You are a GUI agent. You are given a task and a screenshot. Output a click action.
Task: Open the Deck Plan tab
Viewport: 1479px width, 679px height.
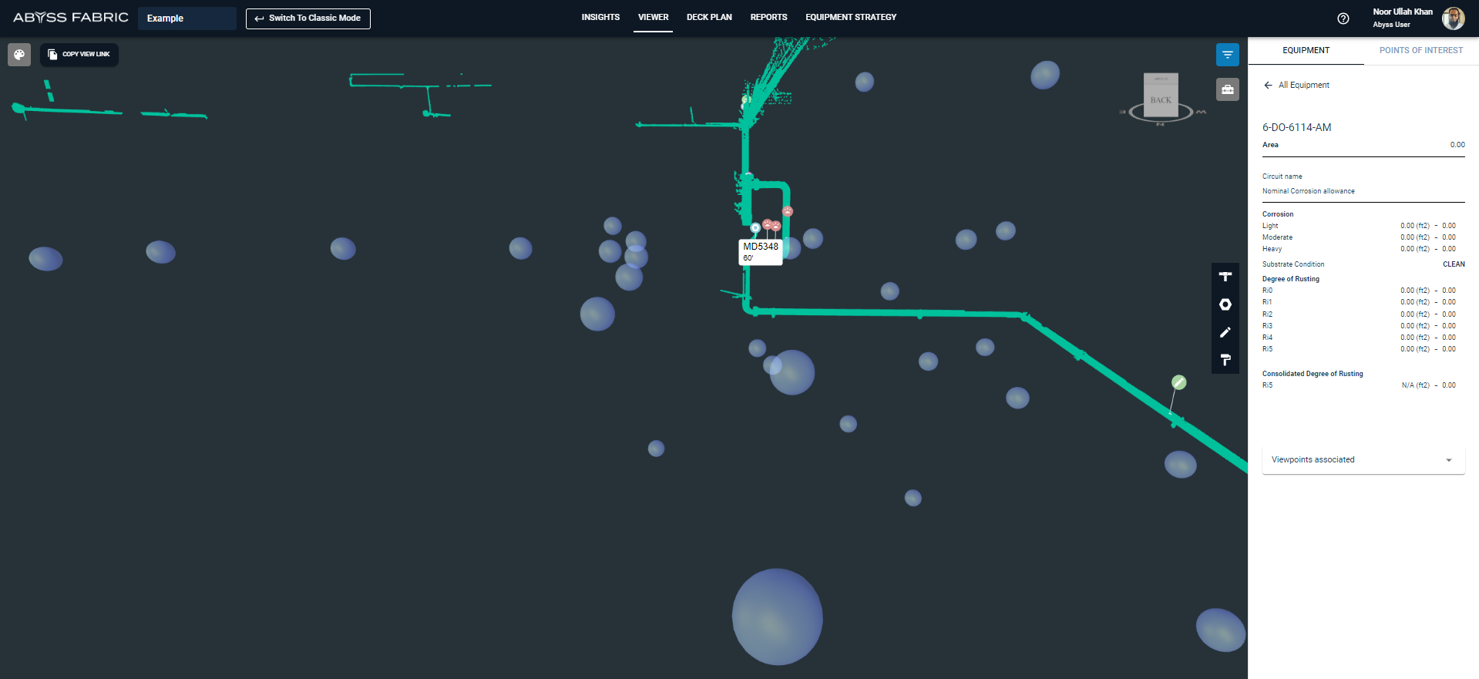709,17
